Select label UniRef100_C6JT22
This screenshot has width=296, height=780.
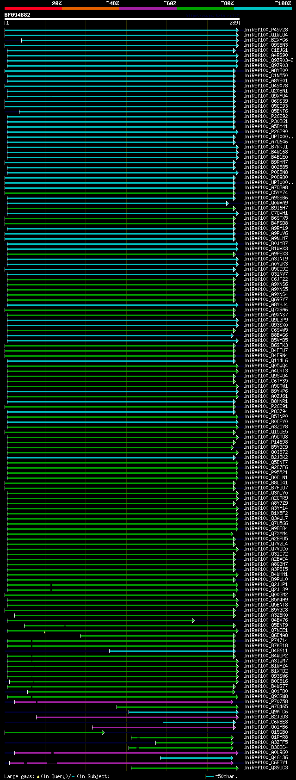(265, 279)
